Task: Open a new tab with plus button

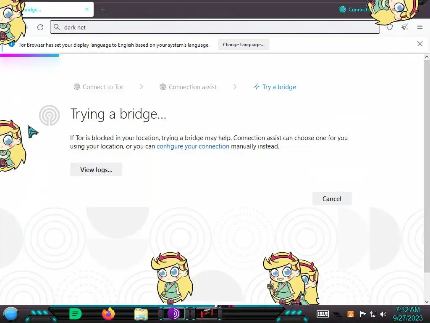Action: (103, 10)
